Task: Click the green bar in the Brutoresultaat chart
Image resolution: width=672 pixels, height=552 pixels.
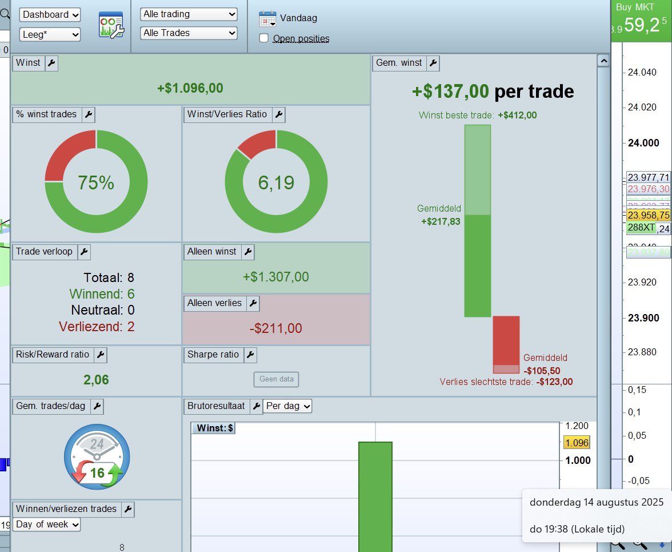Action: pyautogui.click(x=375, y=497)
